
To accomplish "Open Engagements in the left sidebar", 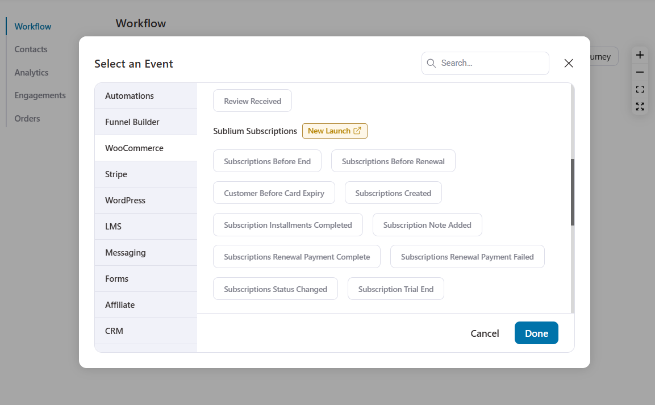I will pyautogui.click(x=40, y=95).
